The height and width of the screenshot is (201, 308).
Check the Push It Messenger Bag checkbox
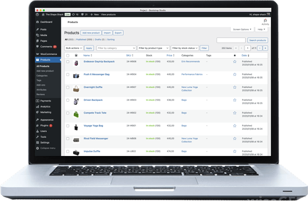(x=68, y=75)
